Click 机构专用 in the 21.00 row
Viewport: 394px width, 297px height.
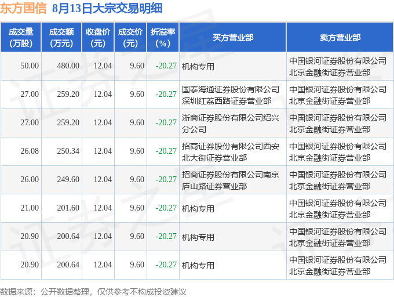[198, 209]
